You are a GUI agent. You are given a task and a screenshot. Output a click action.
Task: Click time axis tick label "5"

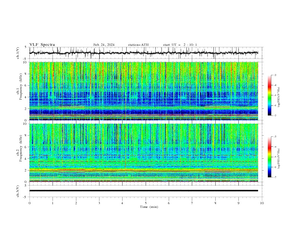click(x=146, y=203)
